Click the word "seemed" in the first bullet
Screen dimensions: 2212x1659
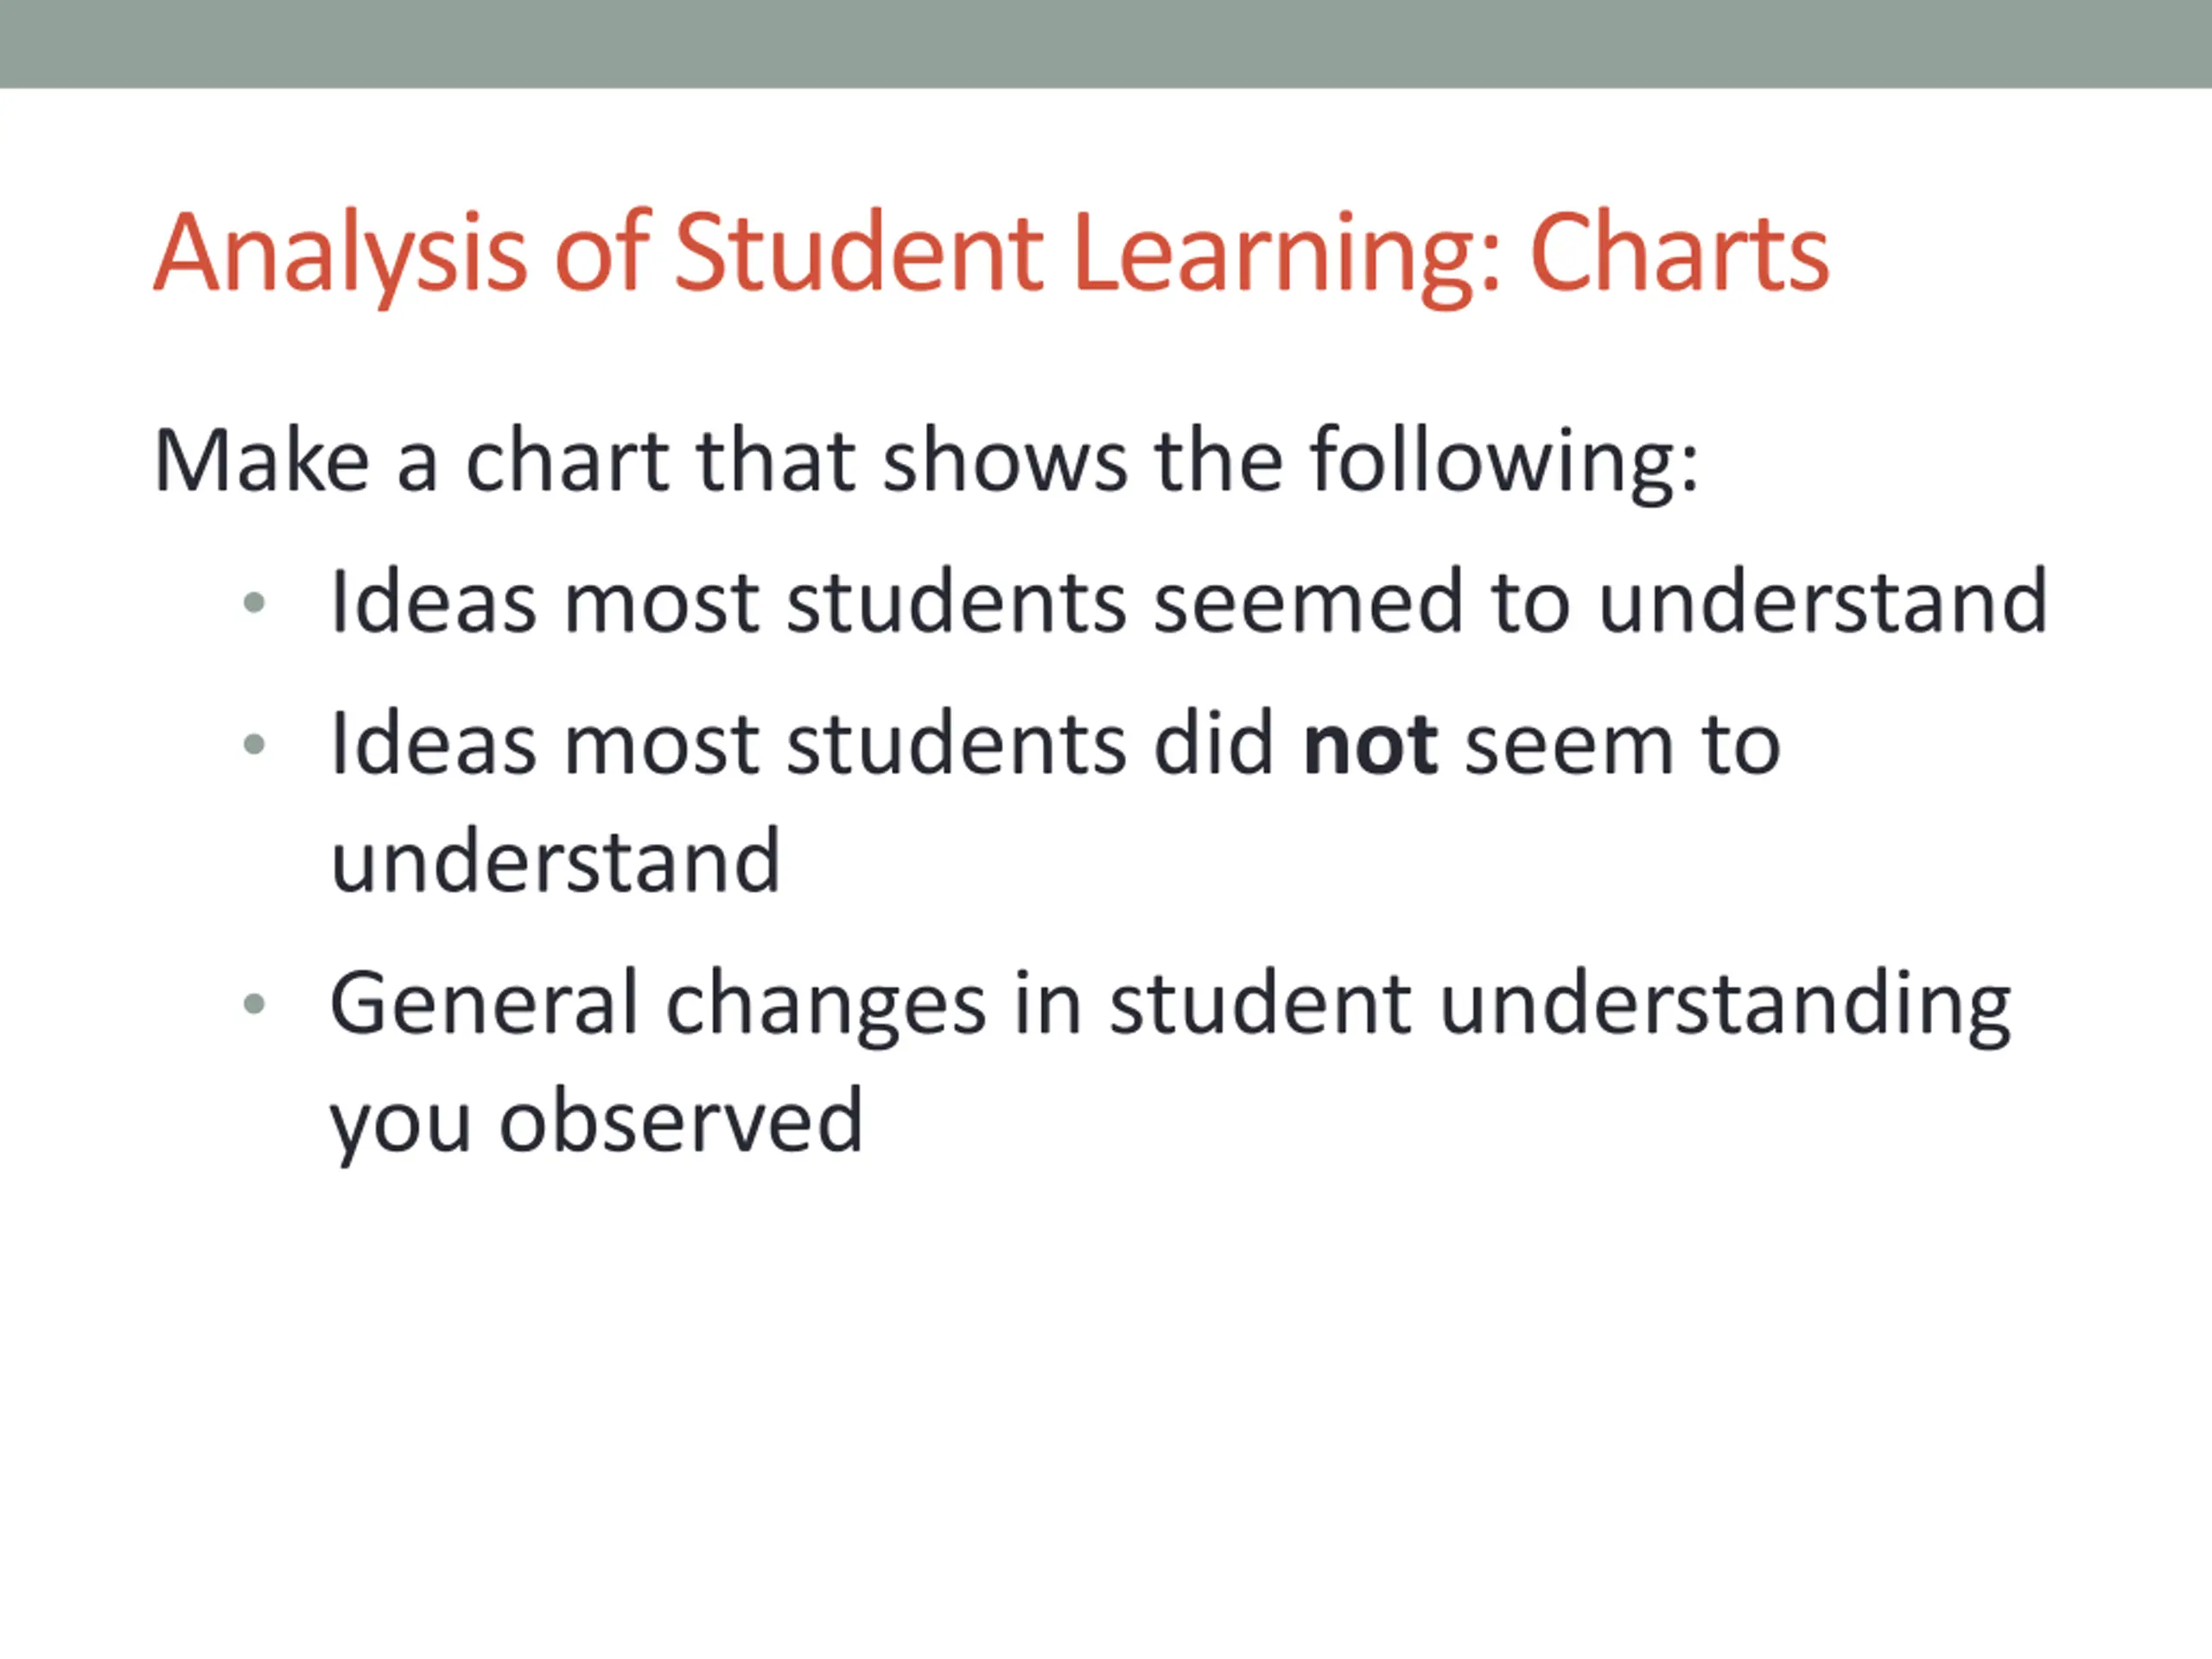(x=1308, y=603)
